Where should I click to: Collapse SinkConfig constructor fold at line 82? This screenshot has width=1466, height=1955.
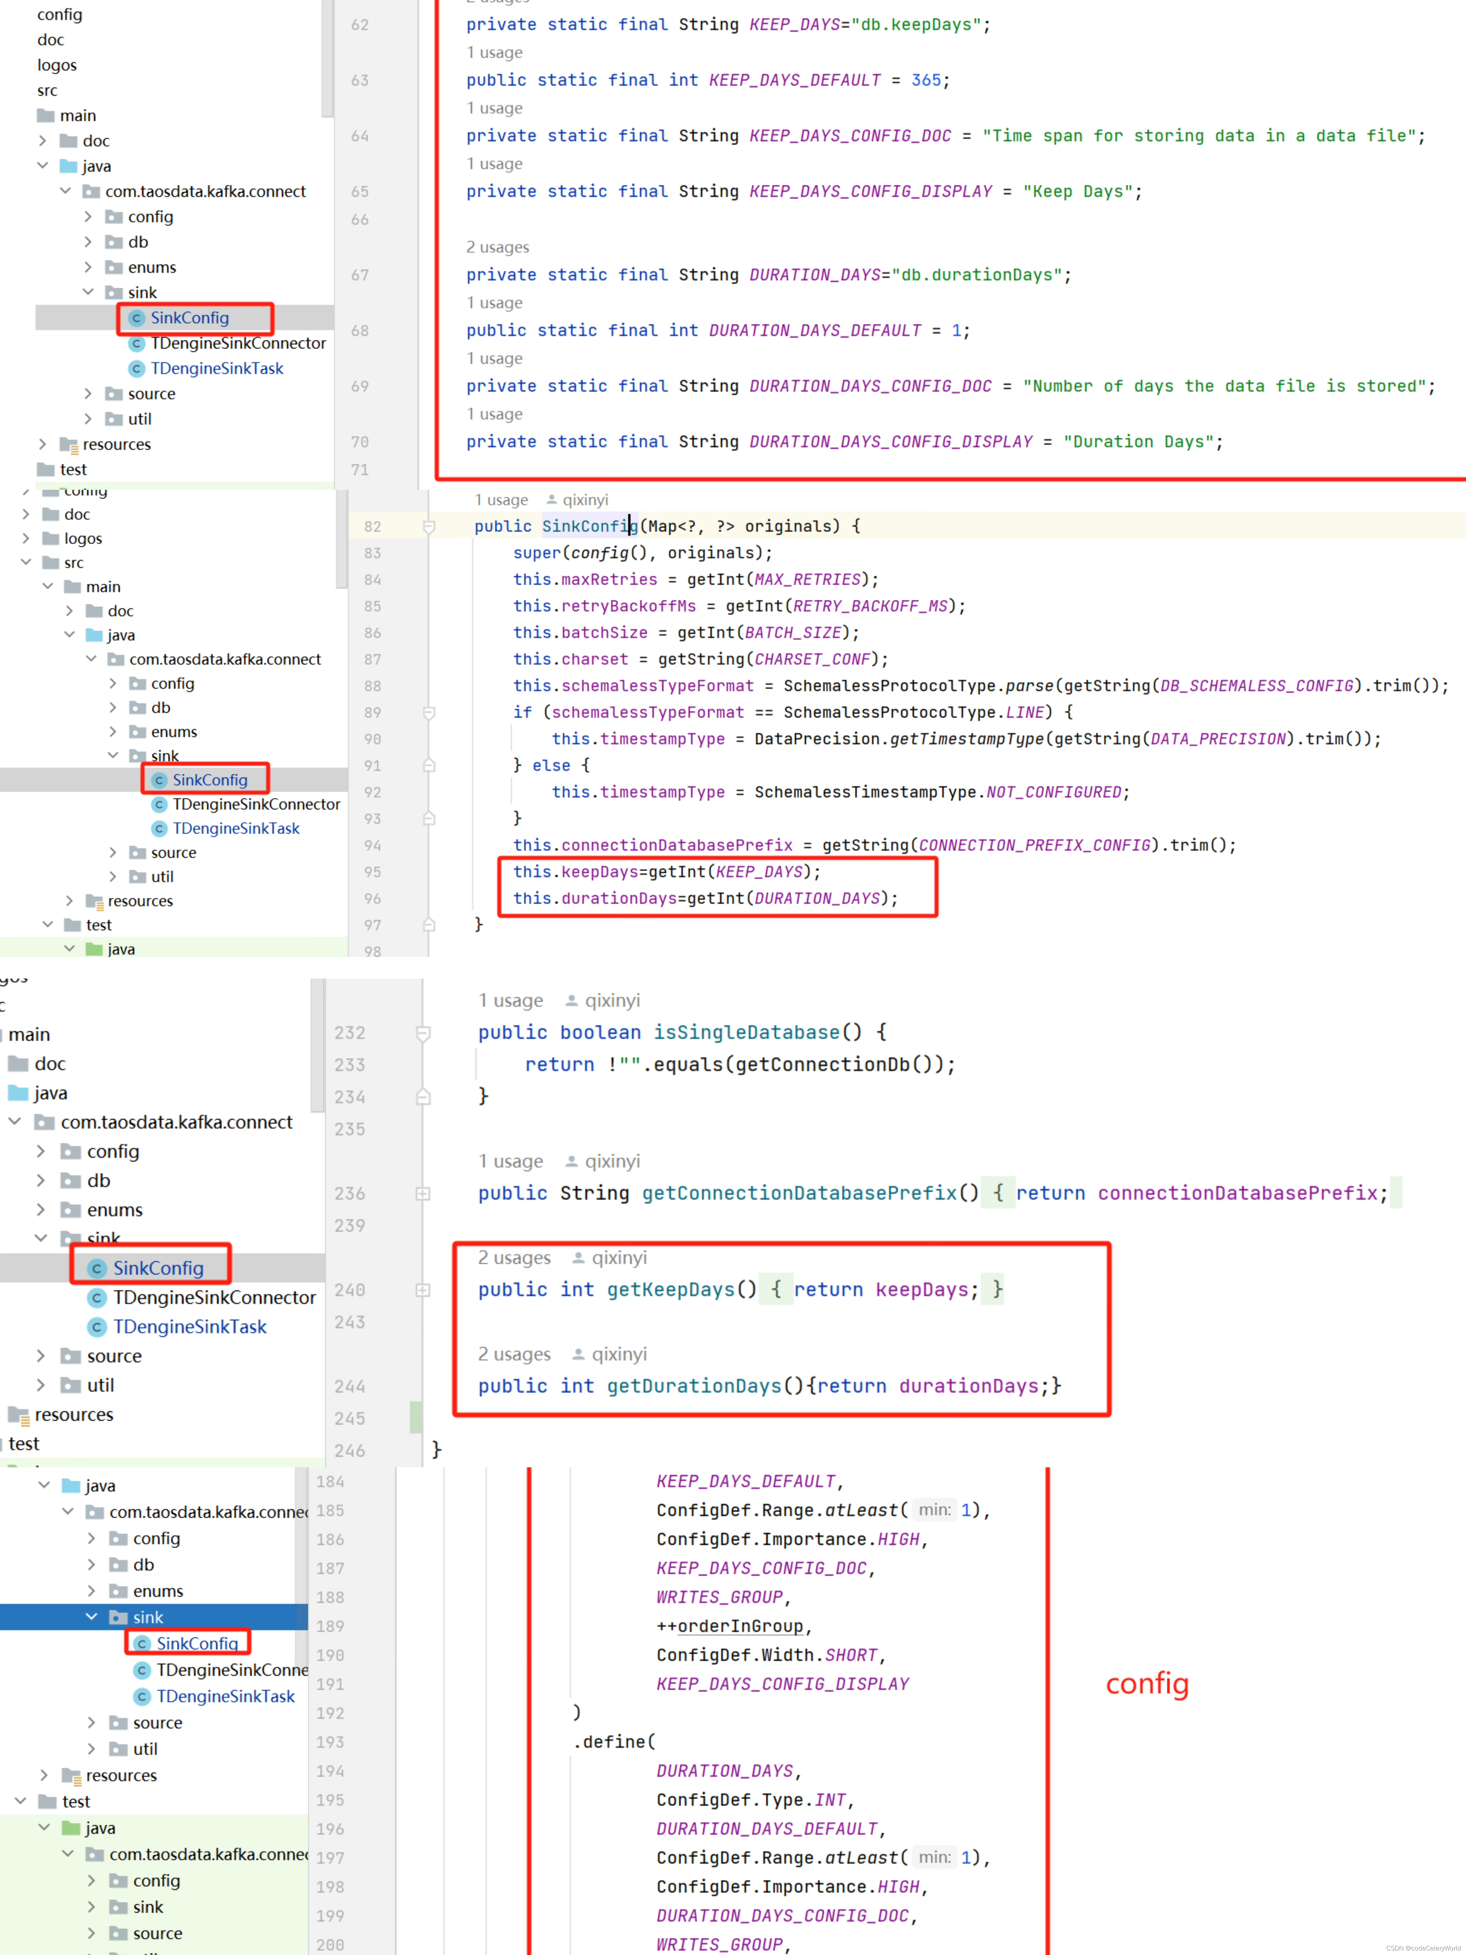tap(428, 527)
